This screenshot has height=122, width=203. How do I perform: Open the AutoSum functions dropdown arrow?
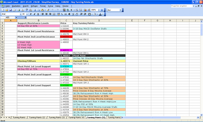click(x=74, y=10)
